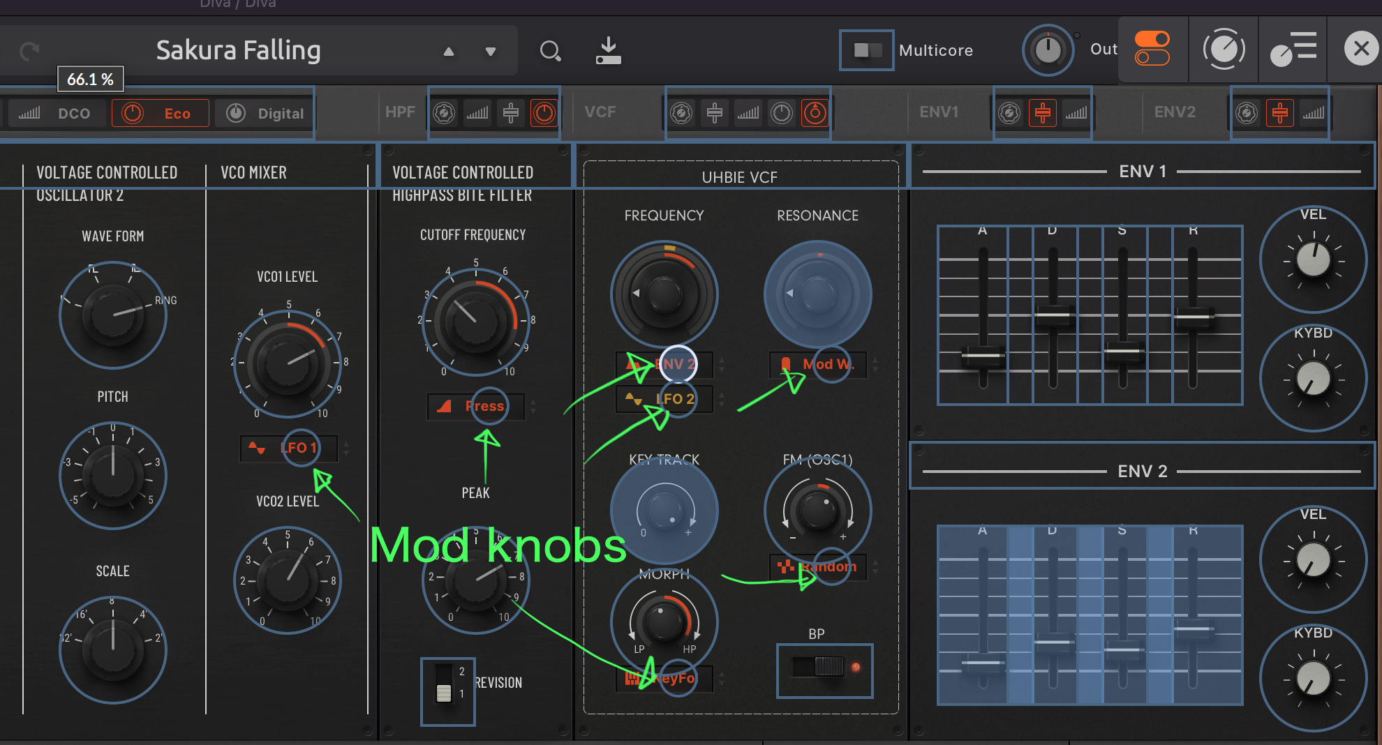This screenshot has height=745, width=1382.
Task: Select the orange highlighted VCF model icon
Action: 815,112
